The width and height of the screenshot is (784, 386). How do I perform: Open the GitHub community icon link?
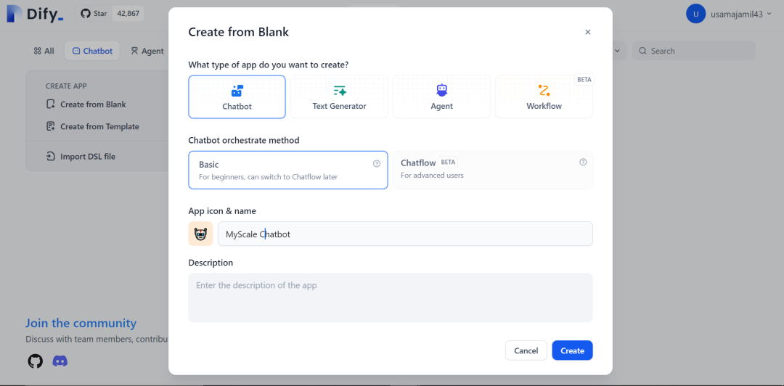35,361
